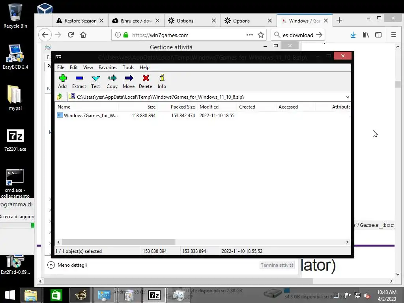Sort by Created column header
404x303 pixels.
pos(256,107)
